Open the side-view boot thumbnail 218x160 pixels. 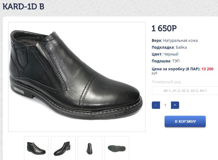coord(36,148)
